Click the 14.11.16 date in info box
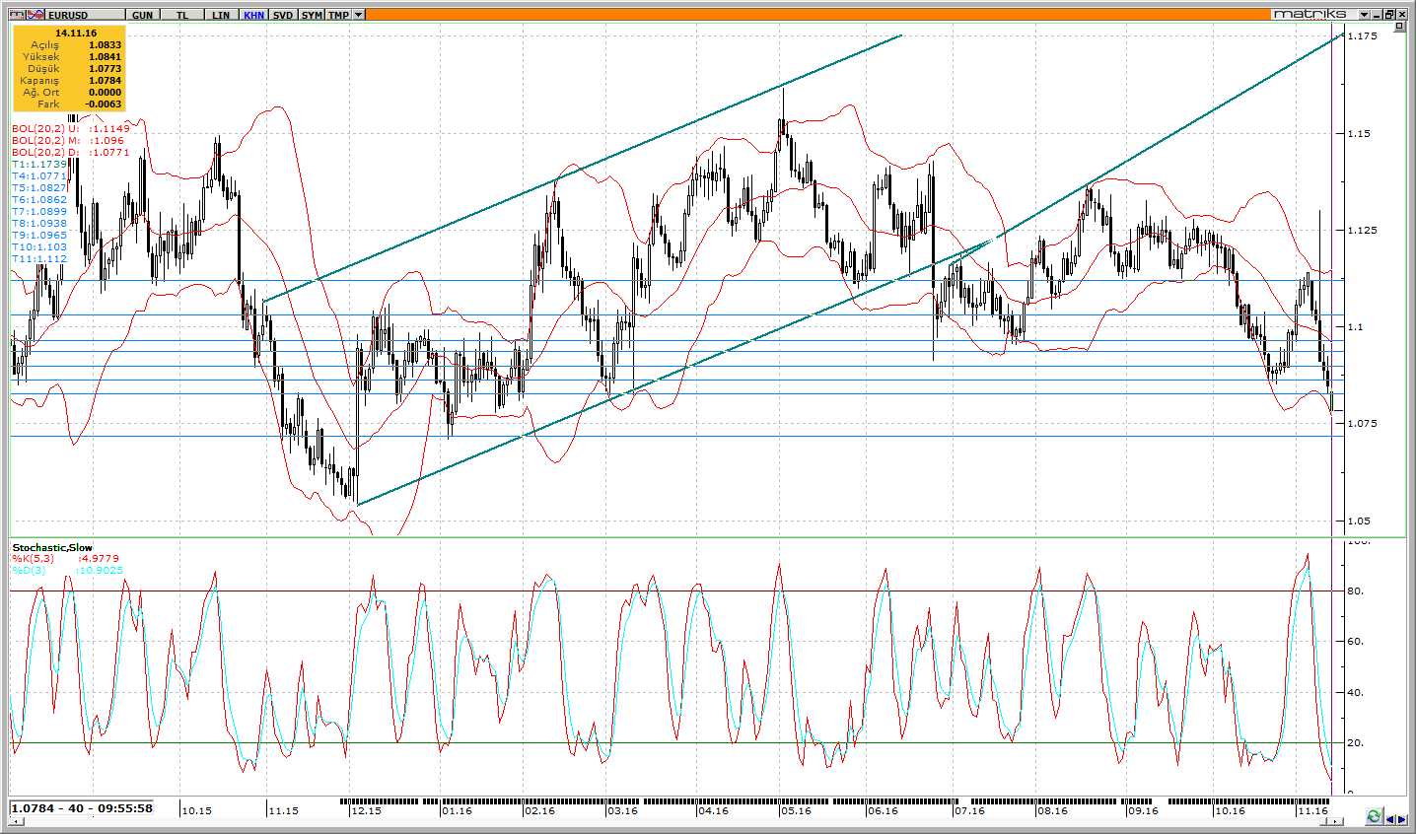This screenshot has width=1416, height=834. [76, 34]
